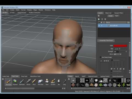132x99 pixels.
Task: Click the stamp tray horizontal scrollbar
Action: [x=87, y=89]
